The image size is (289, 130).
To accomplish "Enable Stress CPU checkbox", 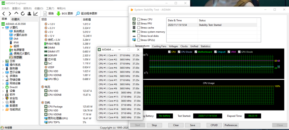I will click(x=139, y=19).
